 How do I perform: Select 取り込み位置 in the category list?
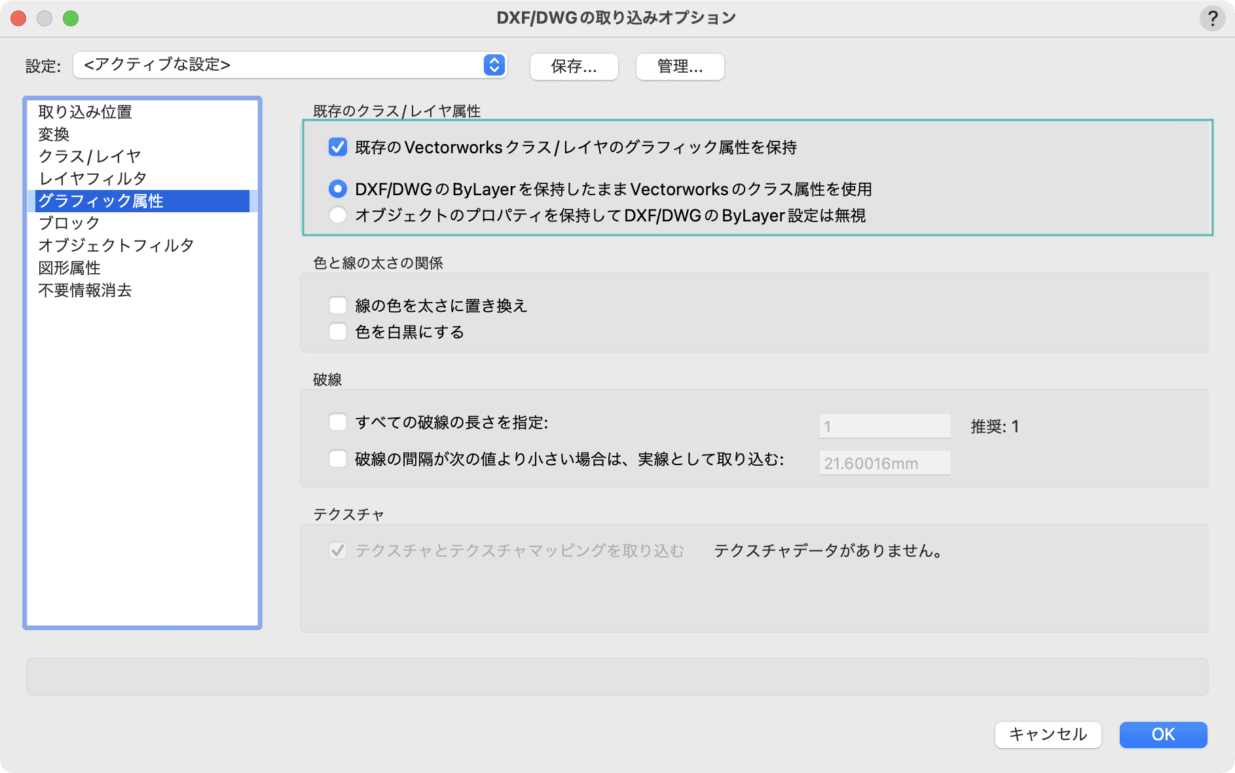coord(142,112)
